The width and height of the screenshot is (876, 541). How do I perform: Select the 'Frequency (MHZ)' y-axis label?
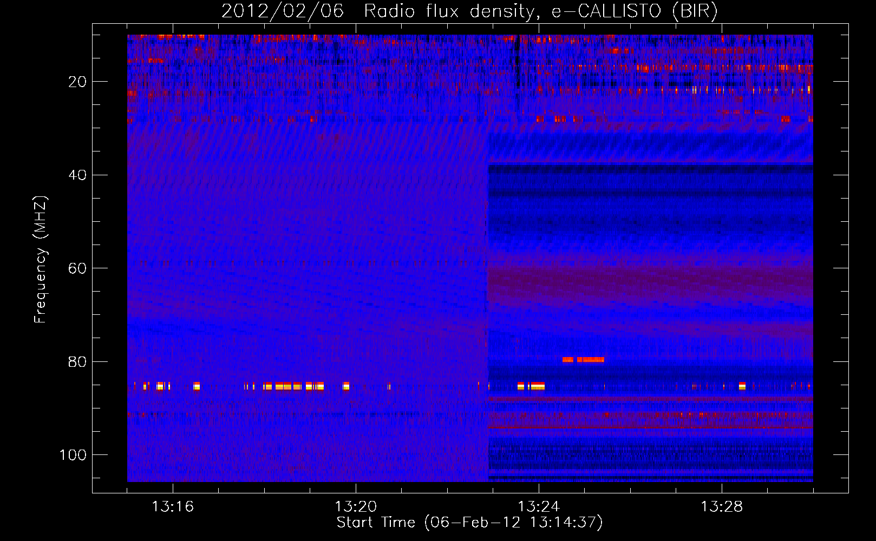(x=41, y=260)
